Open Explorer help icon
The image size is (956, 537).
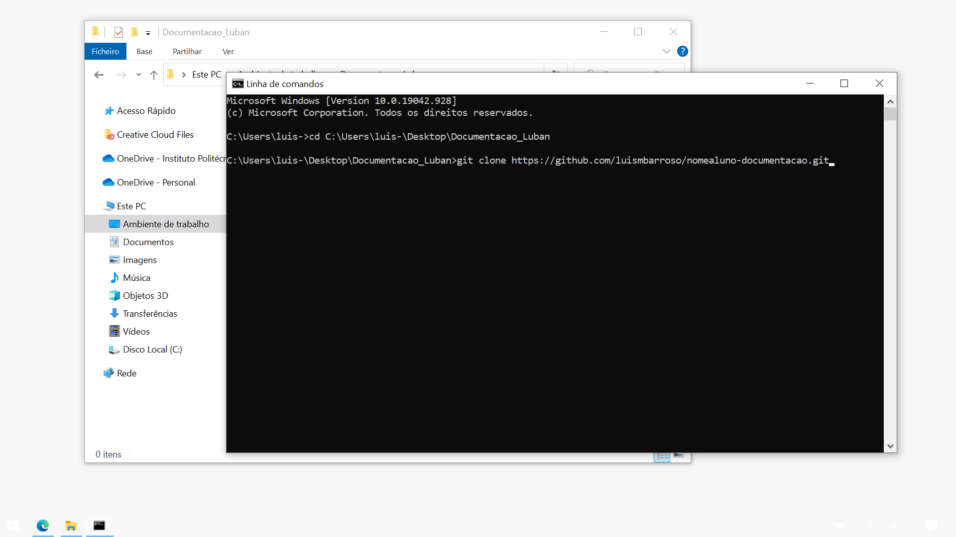[x=683, y=51]
